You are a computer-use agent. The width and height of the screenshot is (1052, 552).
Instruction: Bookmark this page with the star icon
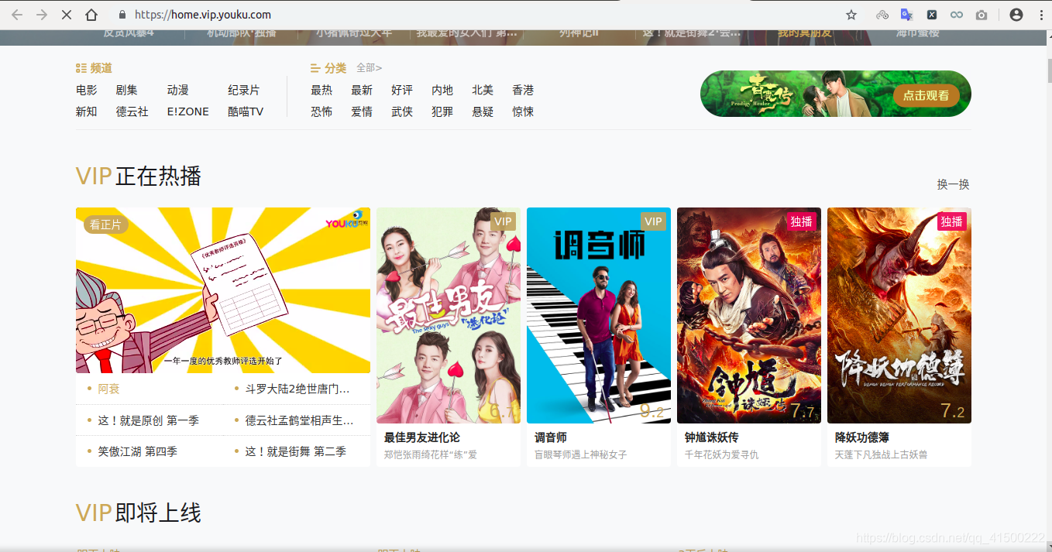click(x=851, y=15)
